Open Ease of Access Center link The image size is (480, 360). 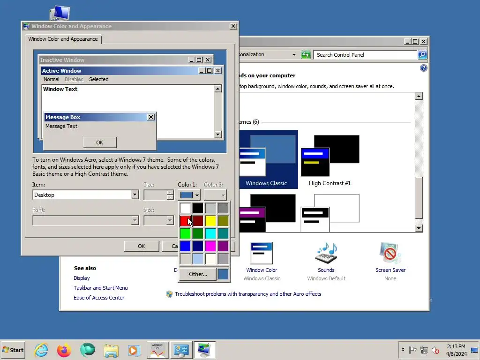[x=99, y=298]
